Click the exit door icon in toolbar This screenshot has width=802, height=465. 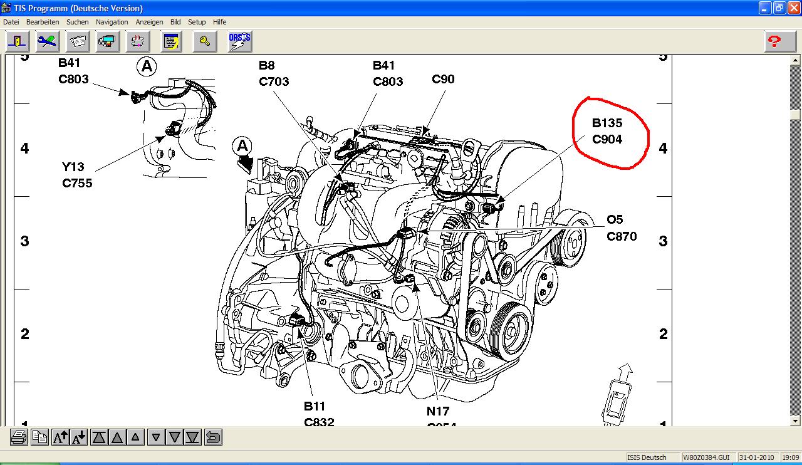[x=17, y=41]
